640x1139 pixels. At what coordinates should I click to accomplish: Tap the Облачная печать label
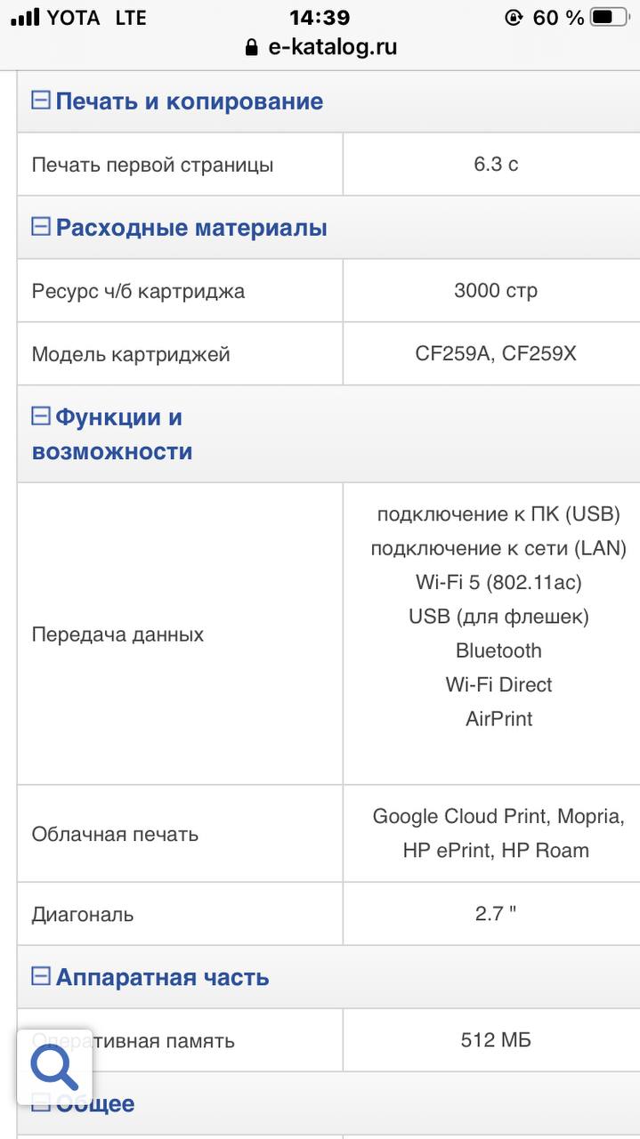tap(115, 834)
